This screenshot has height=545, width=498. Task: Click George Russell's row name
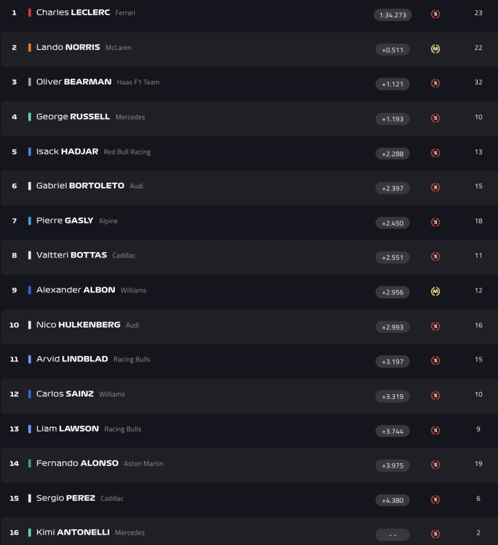coord(73,117)
